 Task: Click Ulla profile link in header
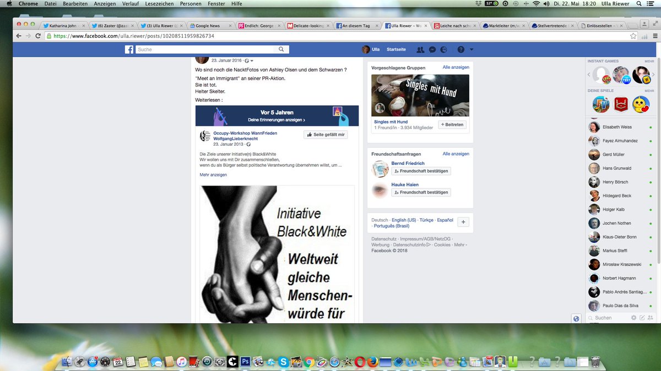point(371,49)
